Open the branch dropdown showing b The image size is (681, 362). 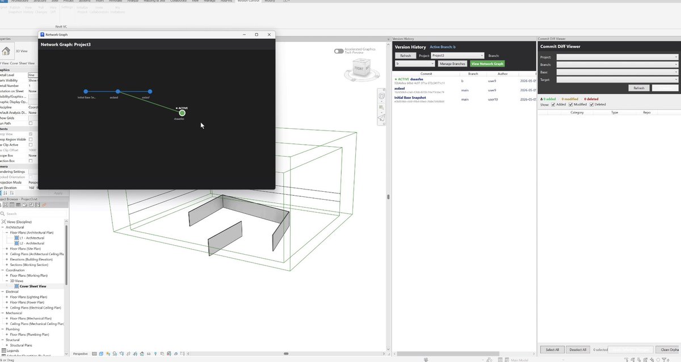414,64
